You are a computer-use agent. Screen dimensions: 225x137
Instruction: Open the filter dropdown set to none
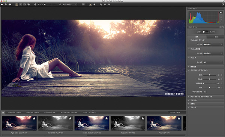pyautogui.click(x=213, y=62)
